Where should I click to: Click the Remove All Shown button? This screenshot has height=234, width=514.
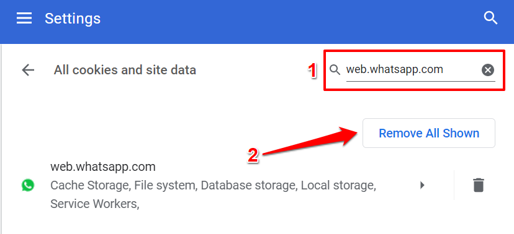click(429, 133)
